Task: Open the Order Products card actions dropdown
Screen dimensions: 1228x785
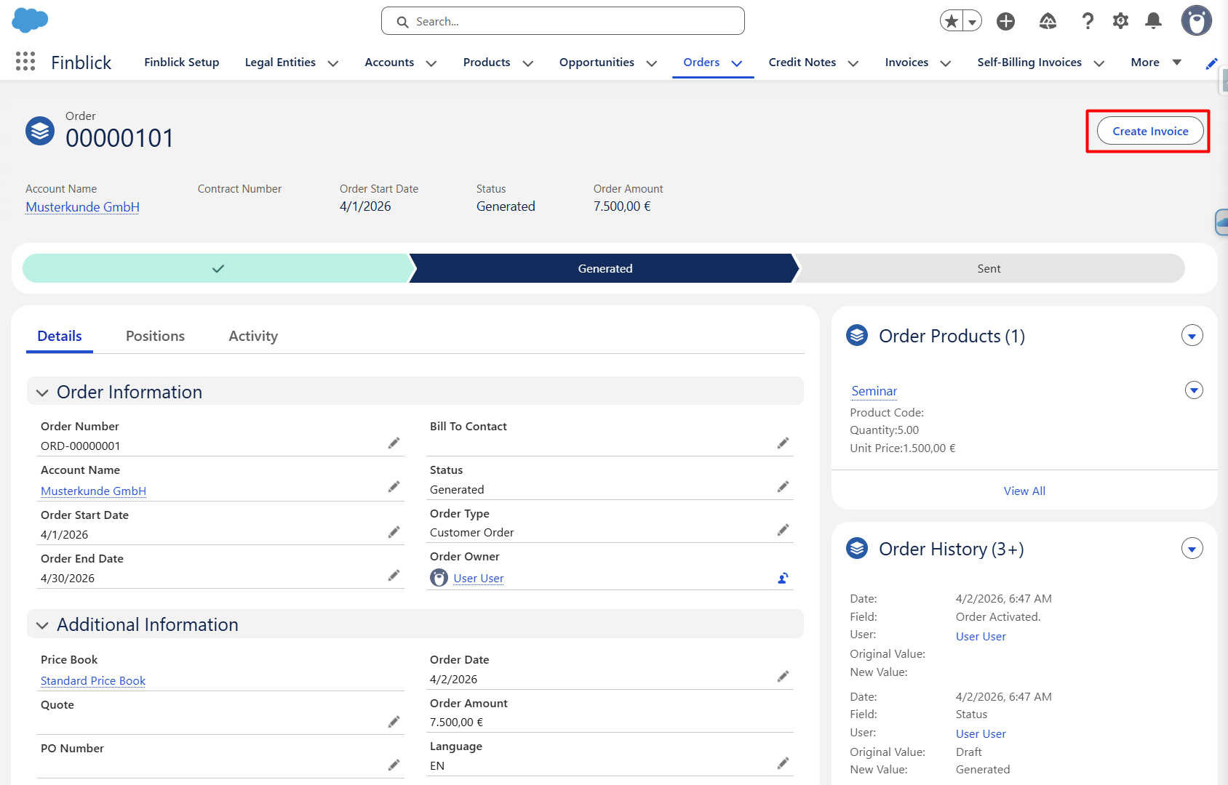Action: pos(1192,336)
